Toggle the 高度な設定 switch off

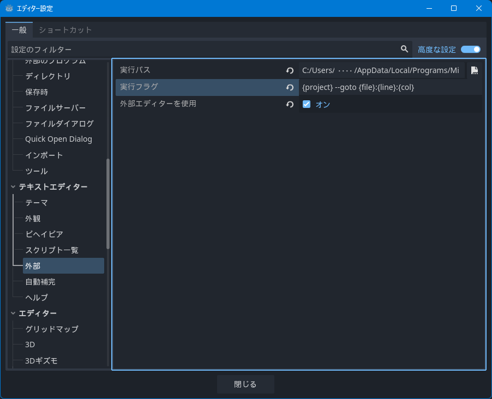click(x=470, y=50)
